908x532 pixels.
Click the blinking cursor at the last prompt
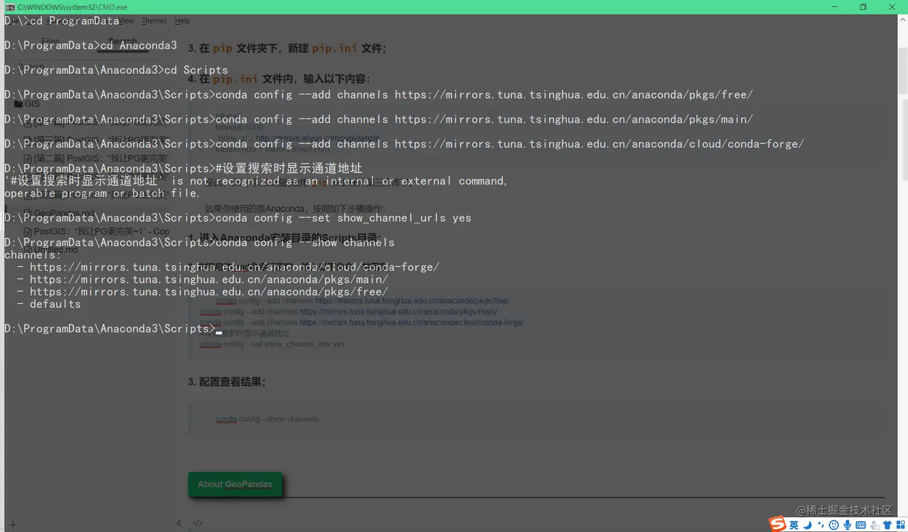[x=219, y=332]
